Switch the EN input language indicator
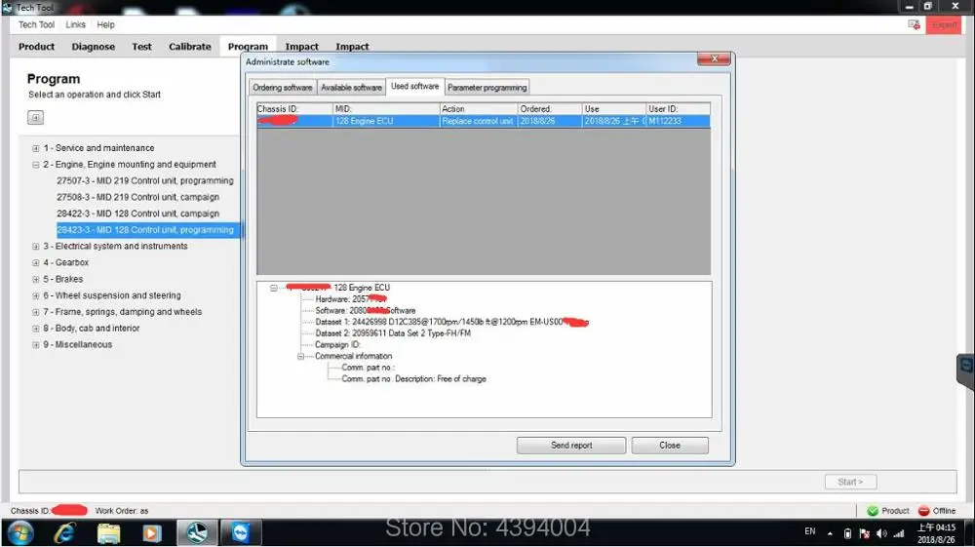975x547 pixels. (809, 531)
